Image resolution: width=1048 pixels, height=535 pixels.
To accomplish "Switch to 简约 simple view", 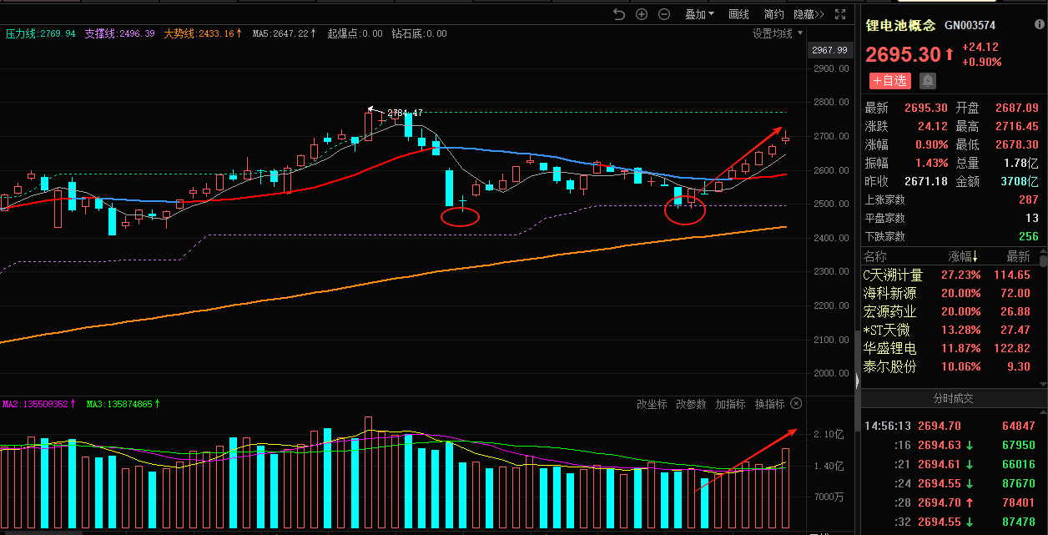I will click(x=773, y=14).
